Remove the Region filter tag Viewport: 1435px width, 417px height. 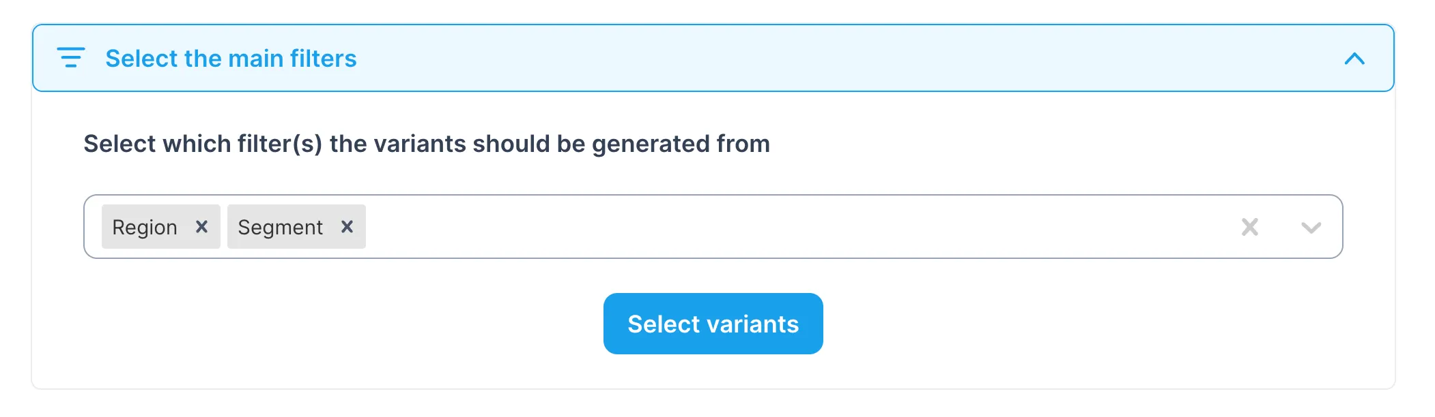pos(201,227)
